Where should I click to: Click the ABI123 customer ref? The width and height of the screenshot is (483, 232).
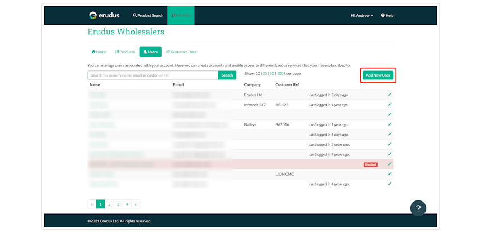pos(282,105)
